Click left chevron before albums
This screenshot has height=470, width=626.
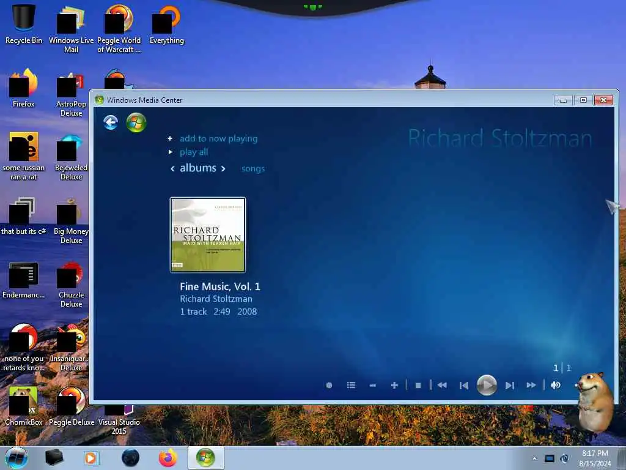(x=172, y=169)
